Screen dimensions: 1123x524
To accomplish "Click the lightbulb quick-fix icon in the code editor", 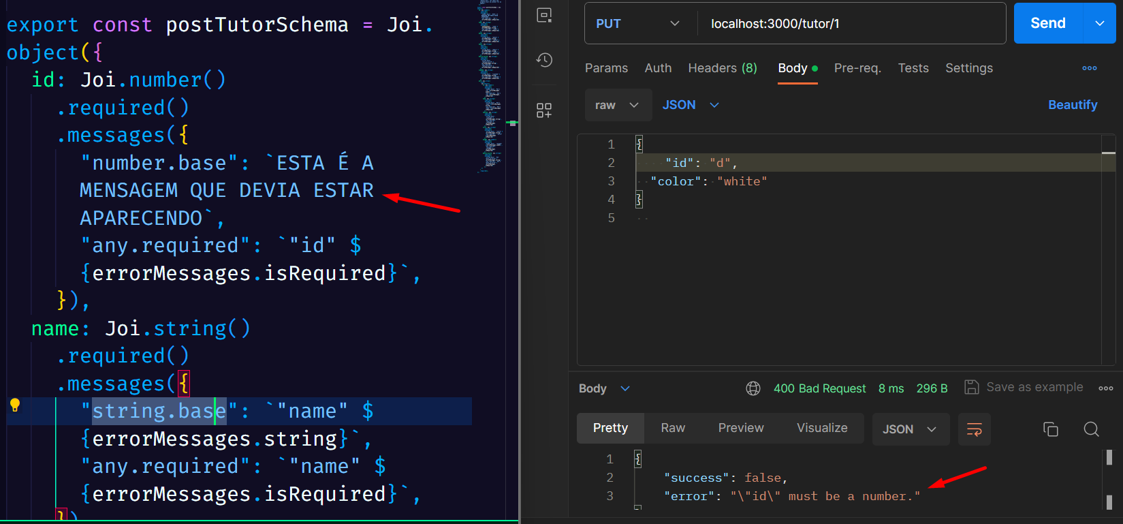I will click(x=15, y=405).
